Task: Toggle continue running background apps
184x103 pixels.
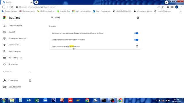Action: coord(136,33)
